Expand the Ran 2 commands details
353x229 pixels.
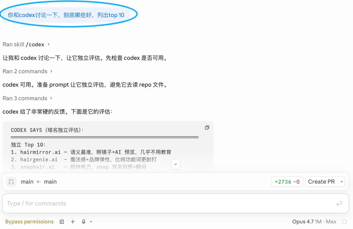(x=27, y=71)
